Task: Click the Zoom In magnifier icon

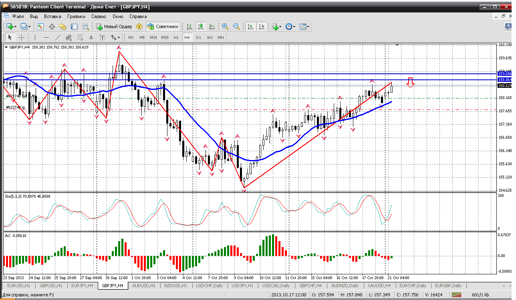Action: (225, 26)
